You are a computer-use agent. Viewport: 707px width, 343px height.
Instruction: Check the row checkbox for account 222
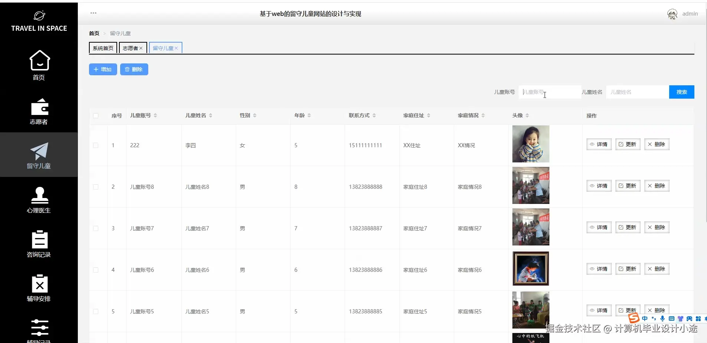[96, 145]
